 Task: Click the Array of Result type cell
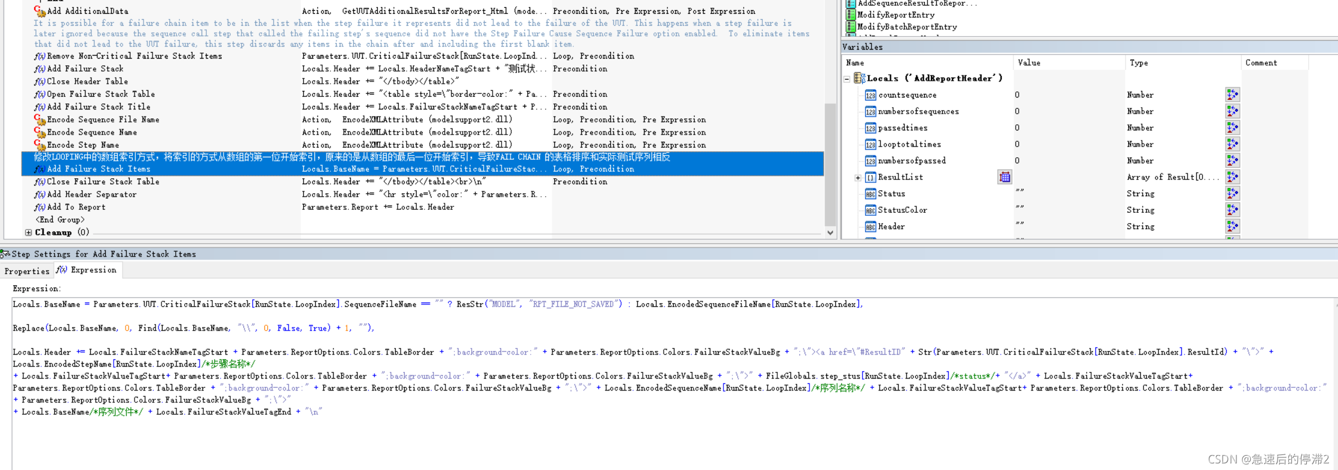coord(1173,177)
